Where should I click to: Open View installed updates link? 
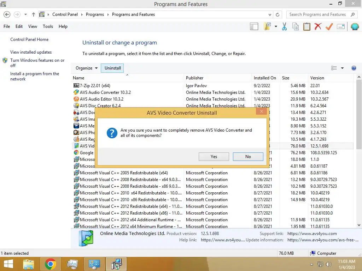coord(31,52)
